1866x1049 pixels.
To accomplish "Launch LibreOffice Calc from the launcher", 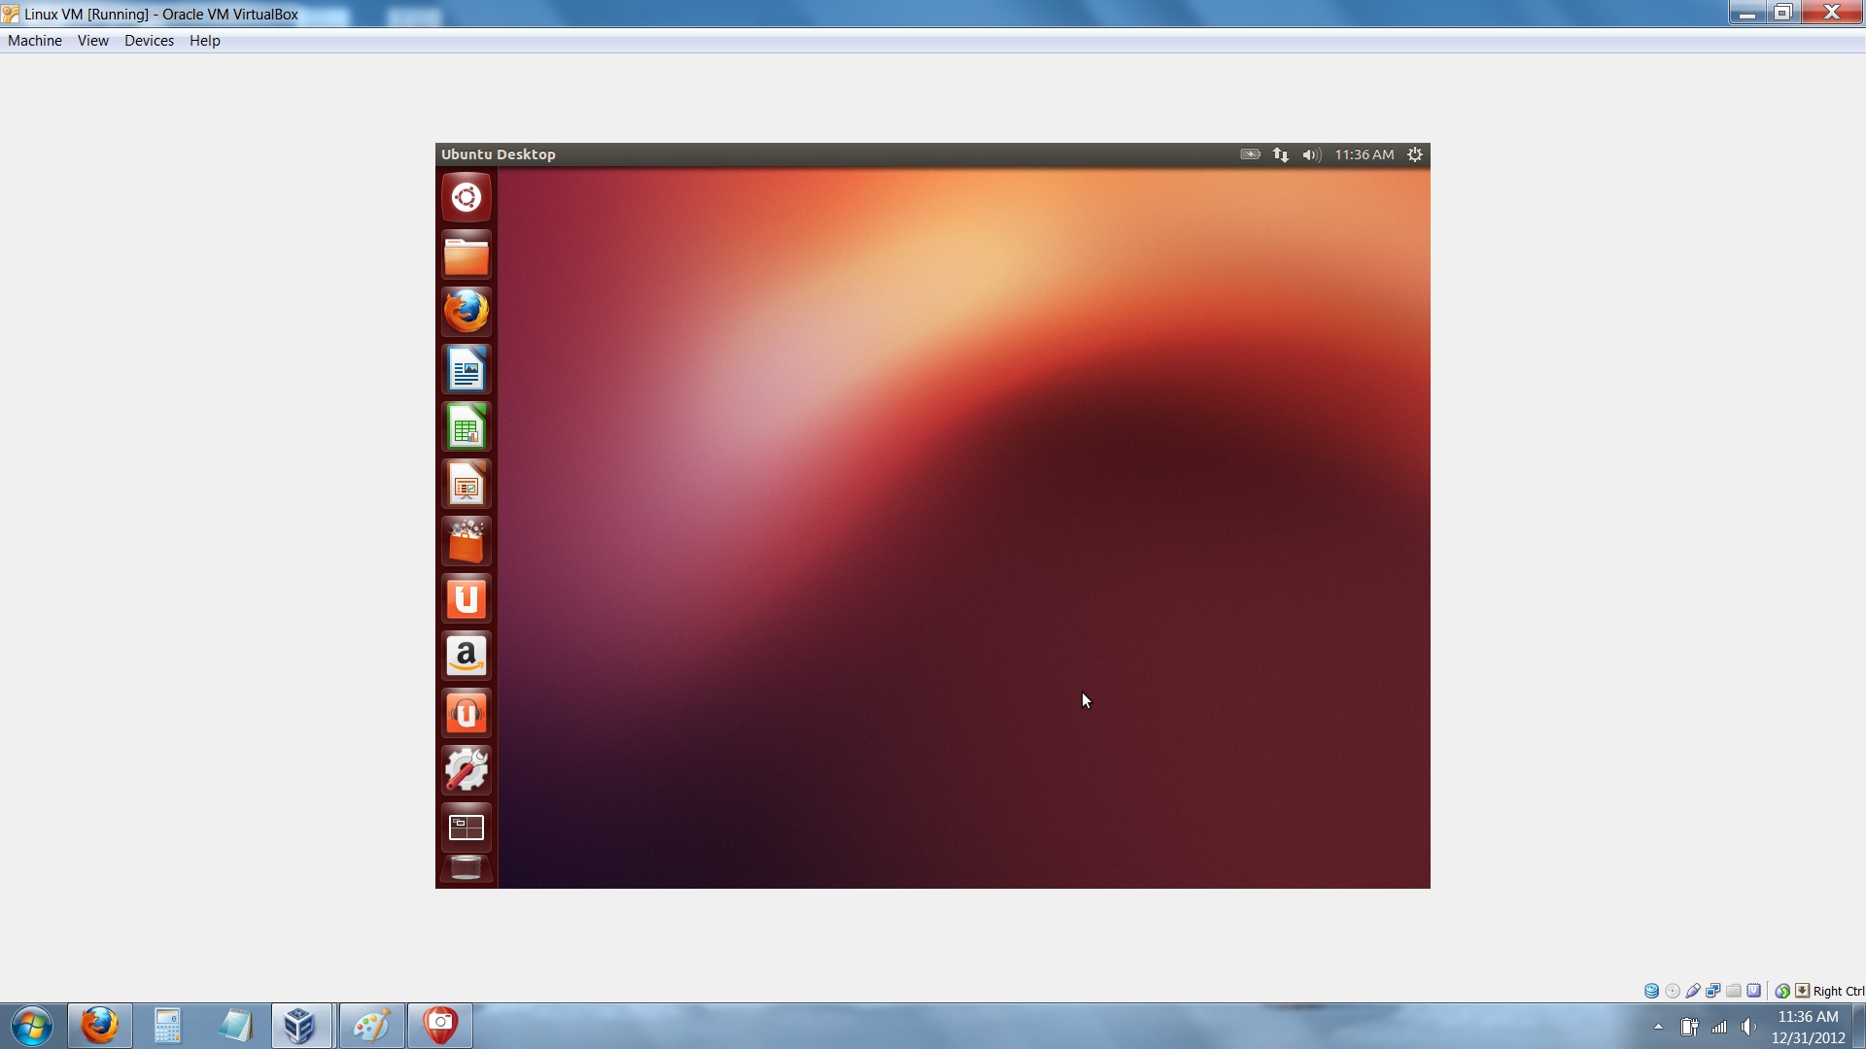I will pos(466,426).
